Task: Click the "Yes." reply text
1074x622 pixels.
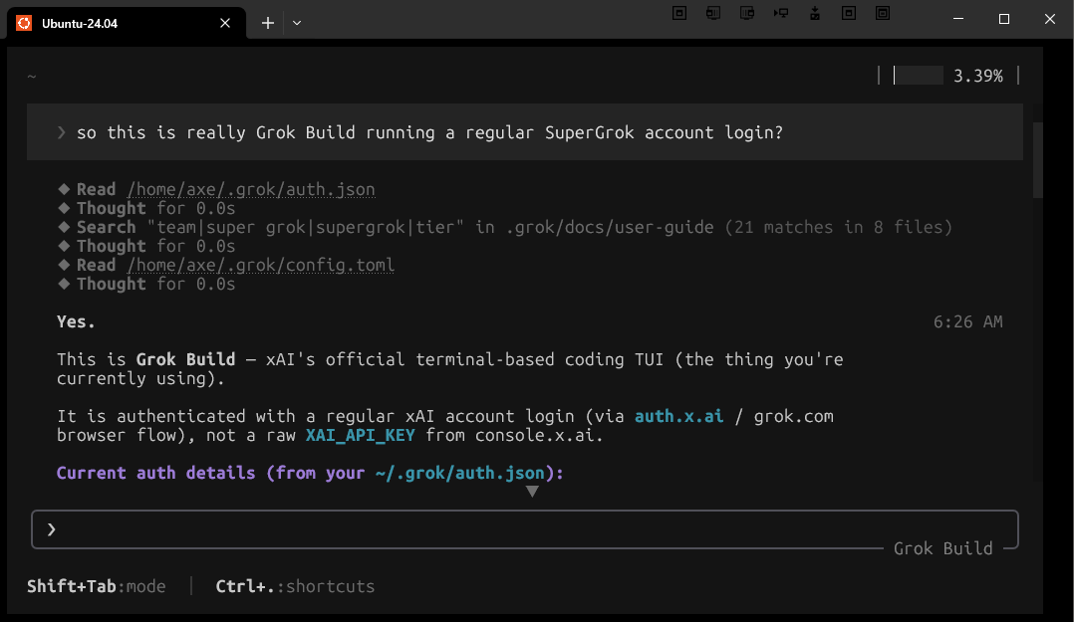Action: pos(76,321)
